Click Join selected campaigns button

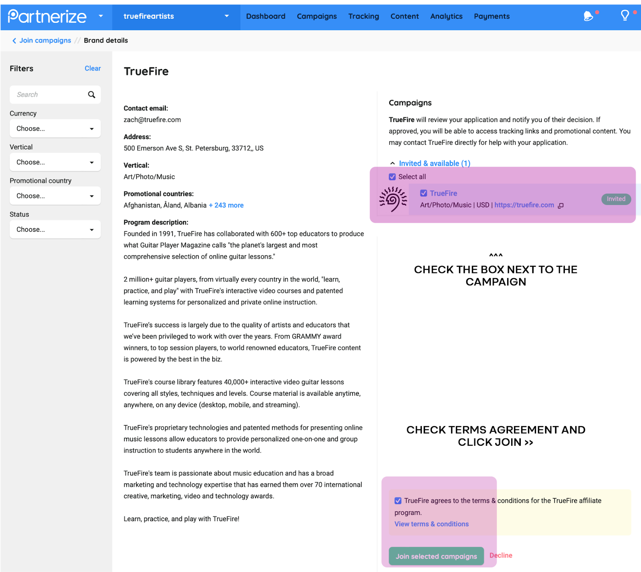[436, 556]
